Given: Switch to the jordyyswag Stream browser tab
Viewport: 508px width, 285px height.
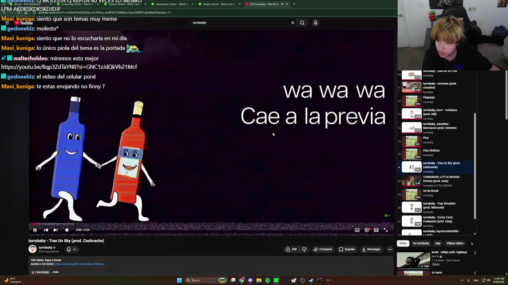Looking at the screenshot, I should [77, 4].
